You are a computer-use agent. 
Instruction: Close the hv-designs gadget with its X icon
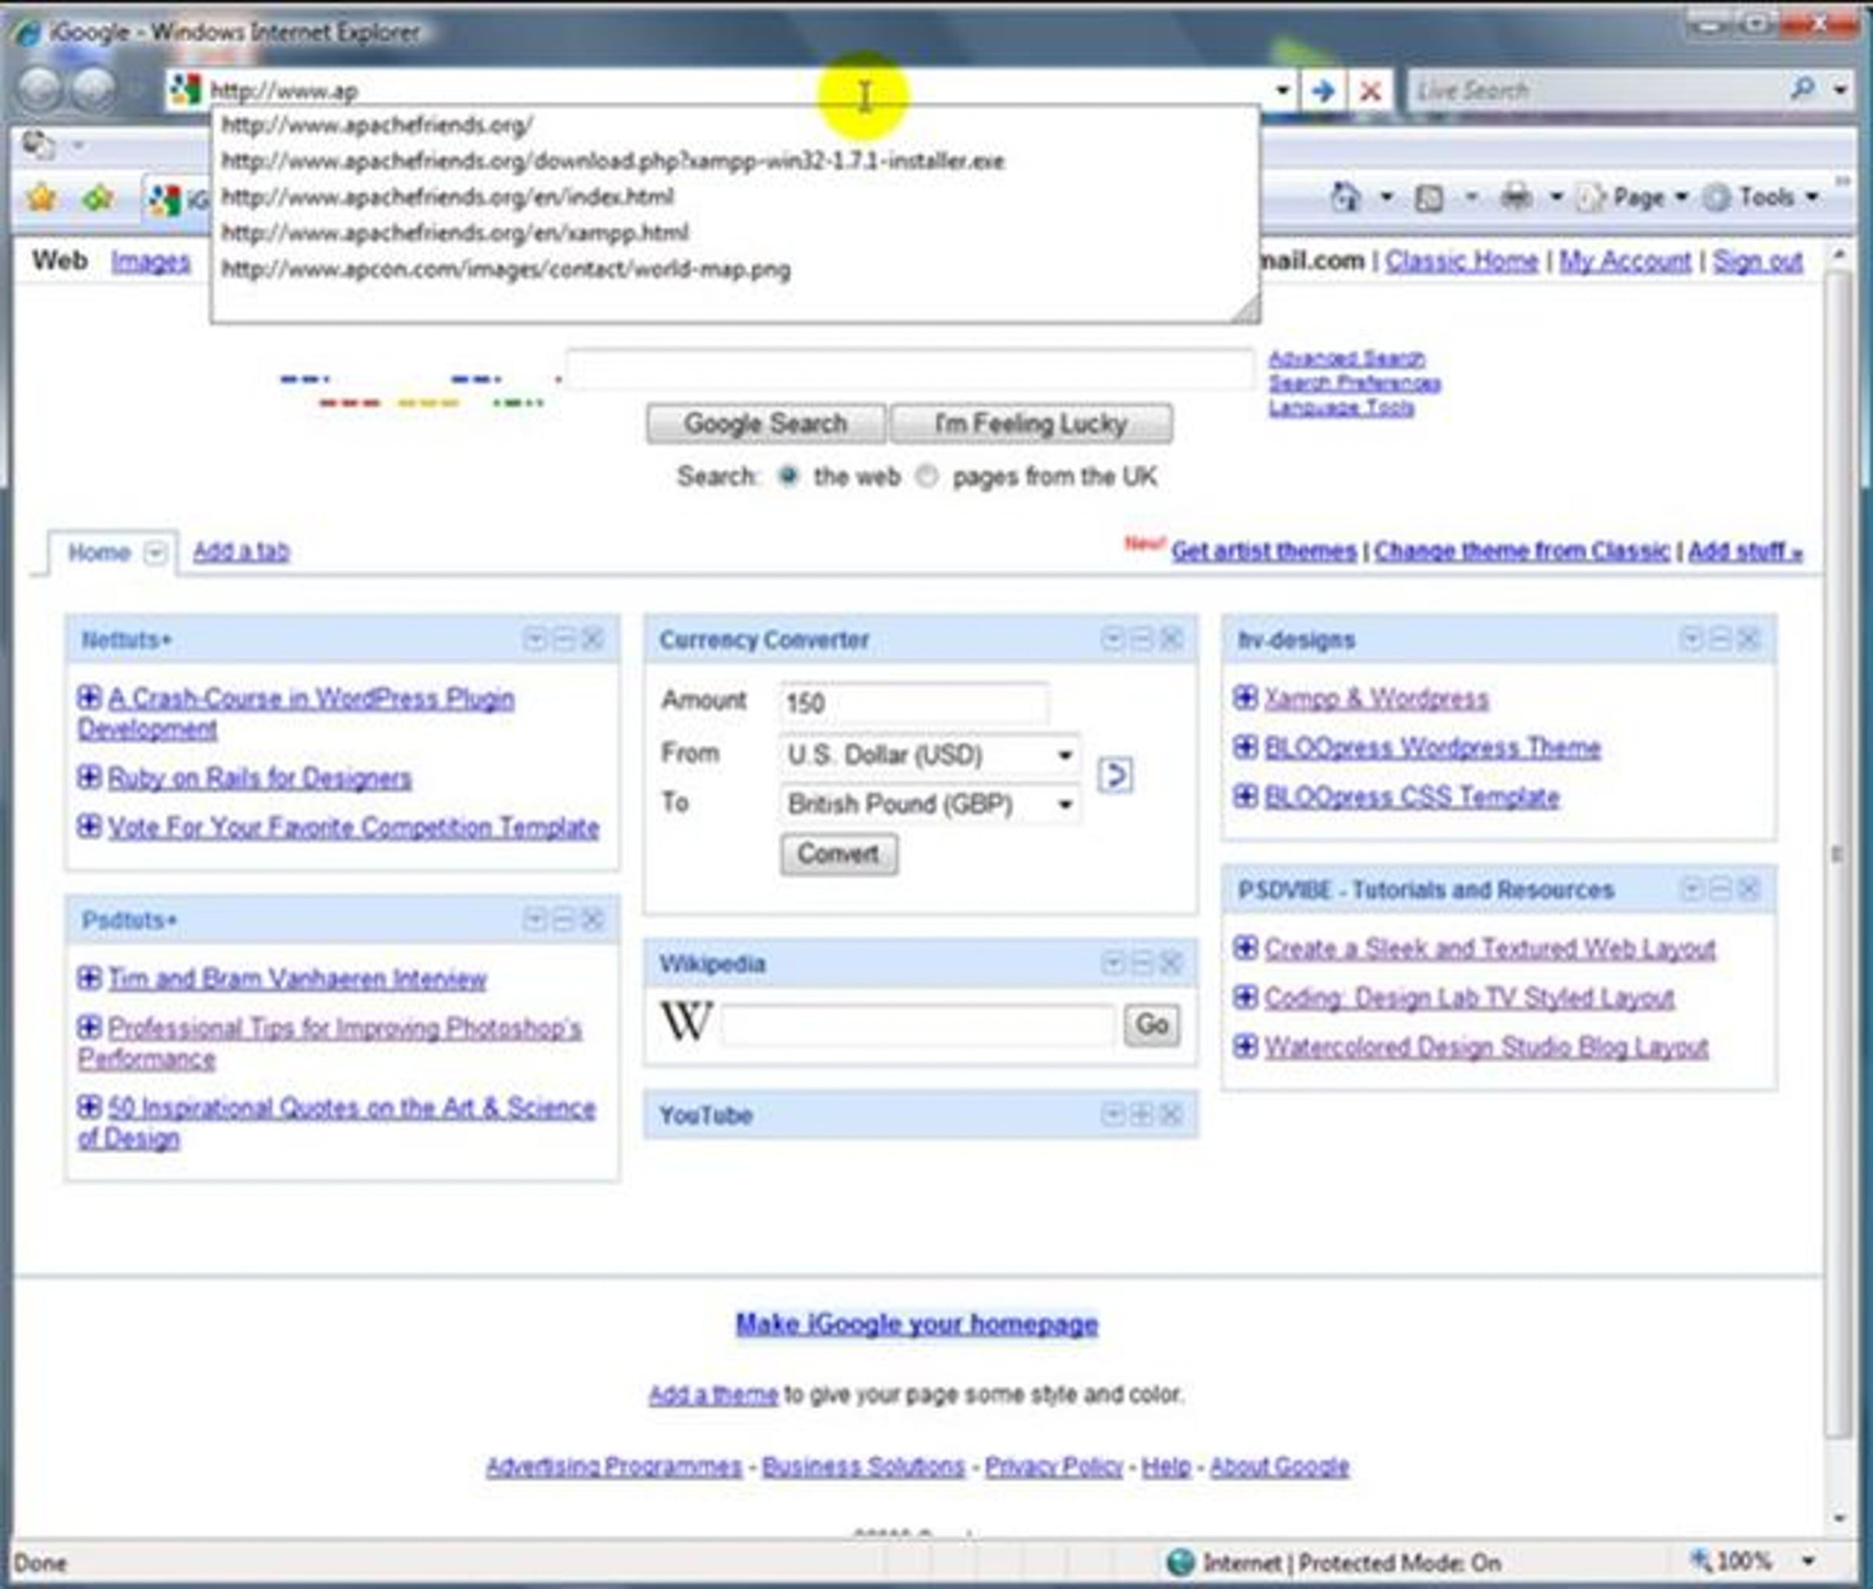point(1749,639)
